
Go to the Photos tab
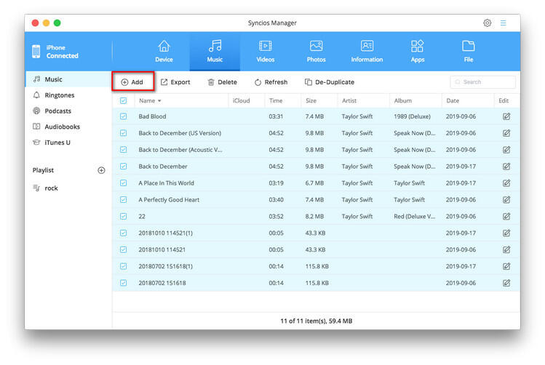click(317, 52)
